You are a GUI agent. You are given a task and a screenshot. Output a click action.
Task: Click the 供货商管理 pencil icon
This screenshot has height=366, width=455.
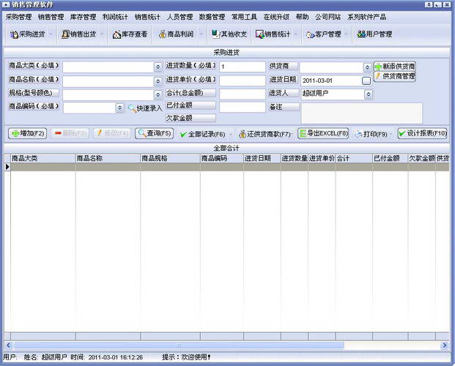click(x=378, y=76)
